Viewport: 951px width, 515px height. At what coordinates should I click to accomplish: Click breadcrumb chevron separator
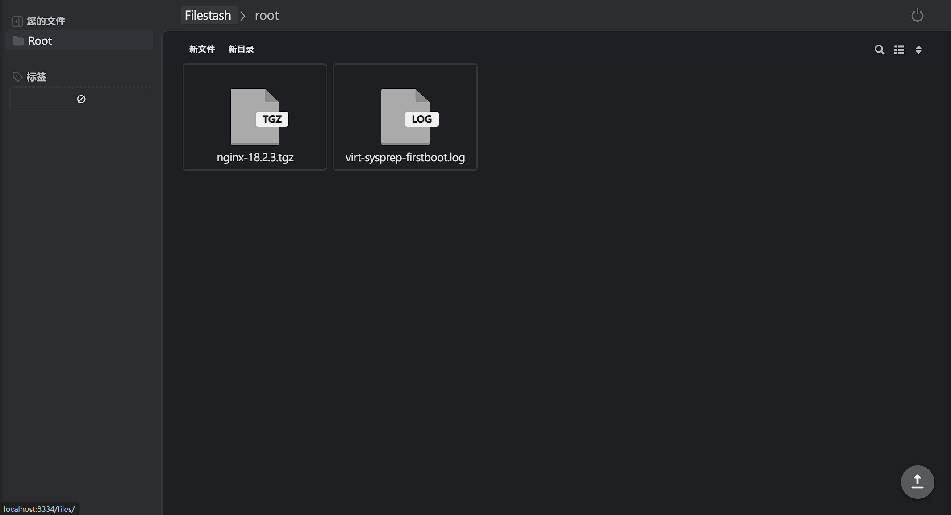(x=243, y=16)
